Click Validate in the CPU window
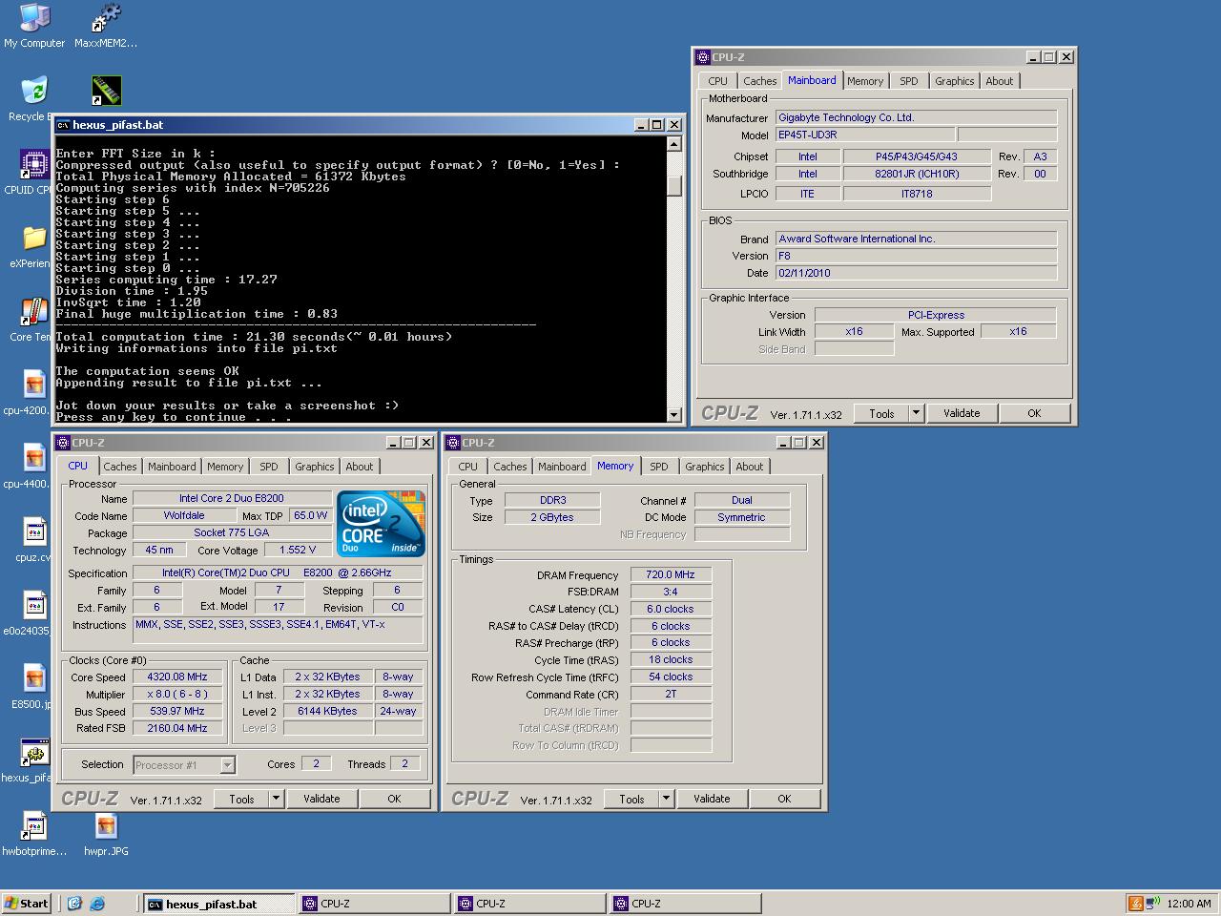The height and width of the screenshot is (916, 1221). 321,799
